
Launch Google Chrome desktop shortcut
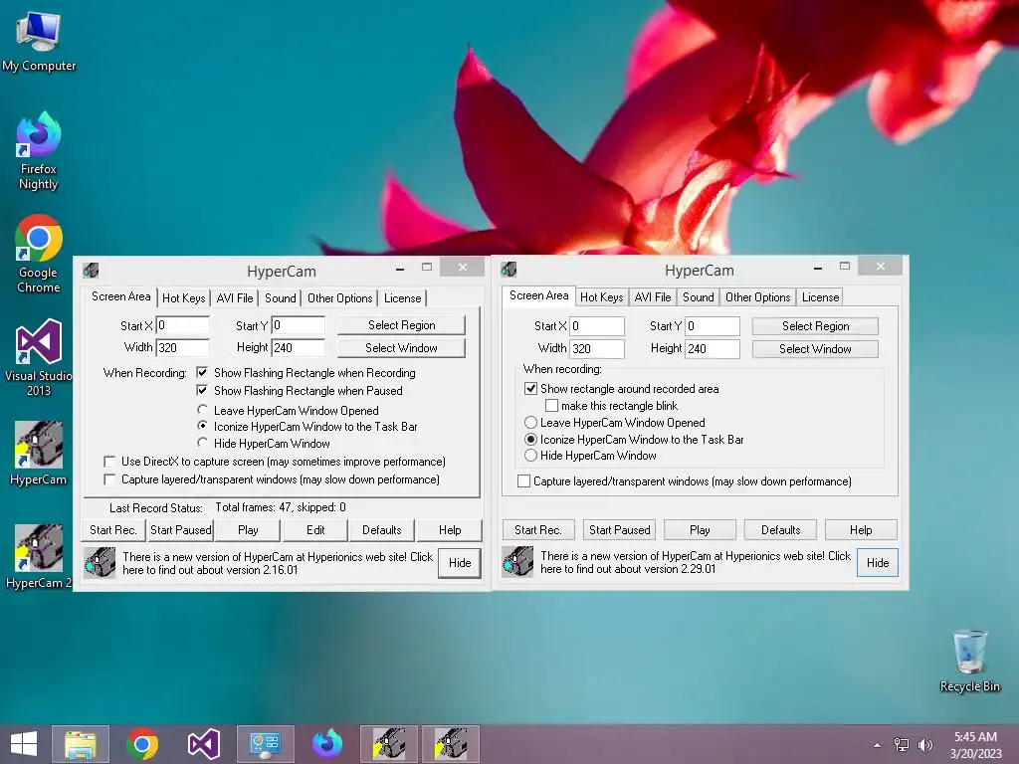[x=39, y=254]
